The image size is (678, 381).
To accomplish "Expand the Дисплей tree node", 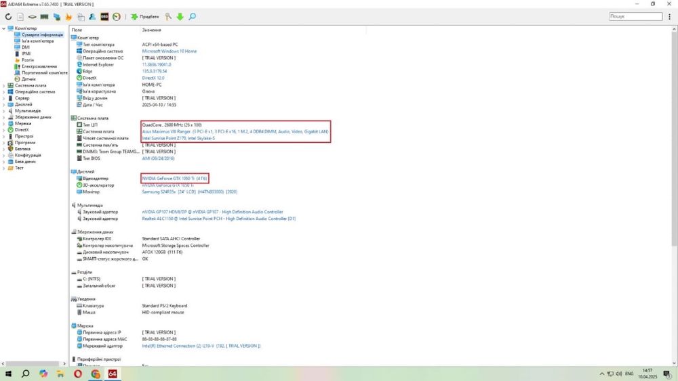I will tap(4, 104).
